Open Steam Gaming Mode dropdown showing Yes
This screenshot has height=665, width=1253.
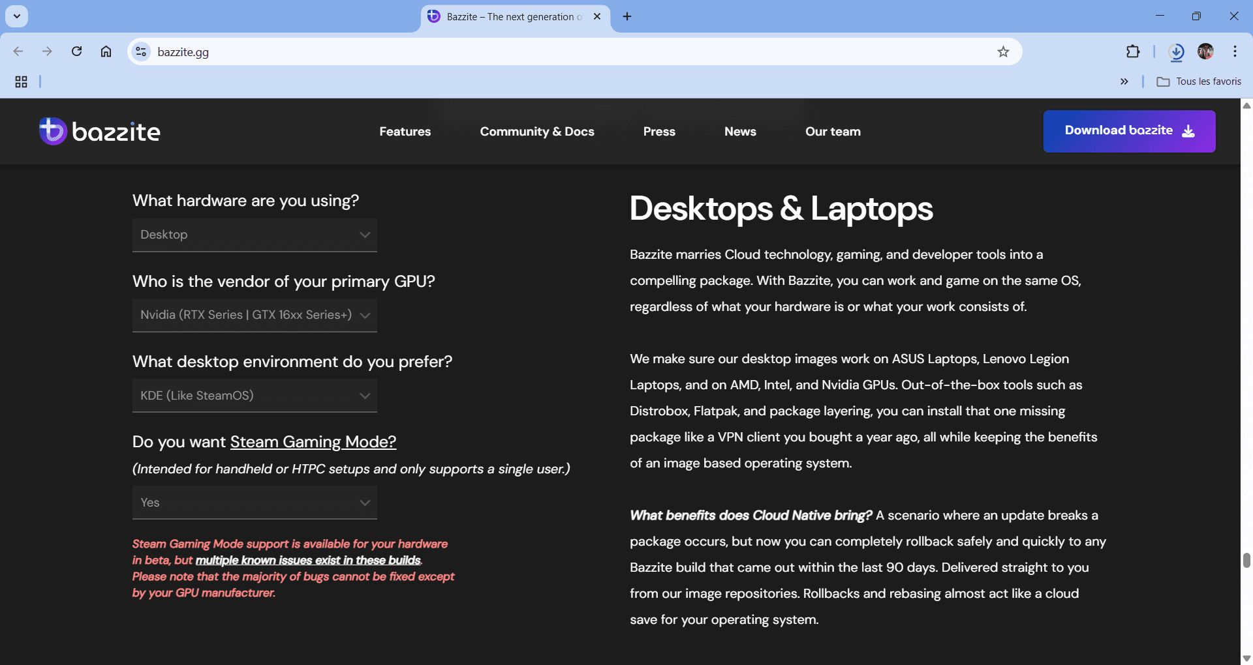pyautogui.click(x=255, y=503)
